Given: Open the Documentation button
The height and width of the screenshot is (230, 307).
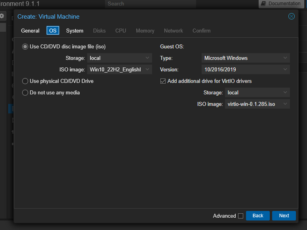Looking at the screenshot, I should [281, 4].
